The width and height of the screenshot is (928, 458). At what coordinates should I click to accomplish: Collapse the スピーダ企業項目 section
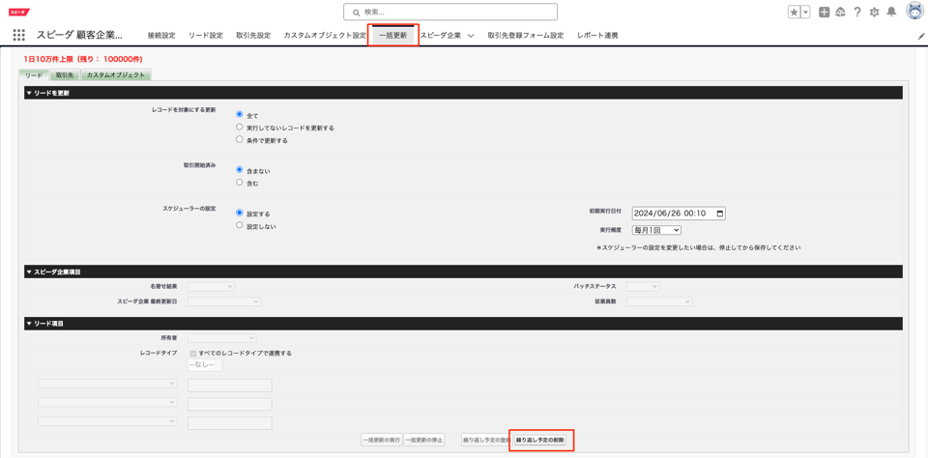[29, 272]
